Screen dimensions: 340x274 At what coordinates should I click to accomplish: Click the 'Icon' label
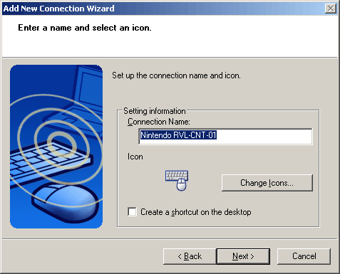(x=135, y=157)
